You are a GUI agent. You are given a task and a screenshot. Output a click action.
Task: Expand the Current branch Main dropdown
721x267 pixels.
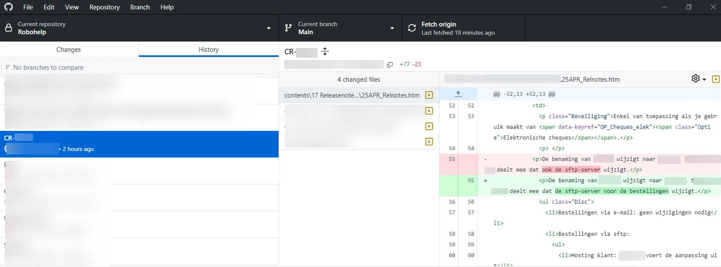tap(340, 28)
